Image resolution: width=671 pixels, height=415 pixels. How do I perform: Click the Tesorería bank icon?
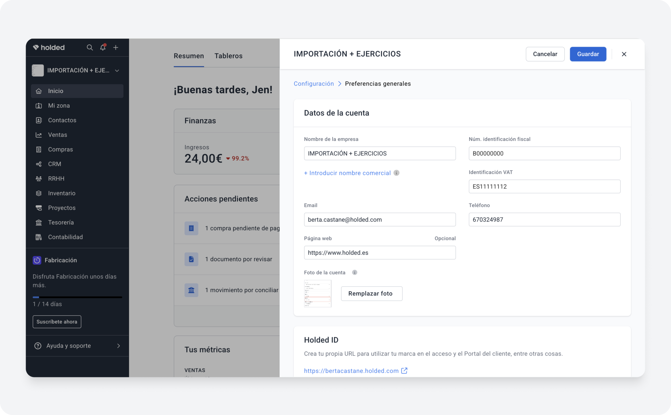point(39,222)
